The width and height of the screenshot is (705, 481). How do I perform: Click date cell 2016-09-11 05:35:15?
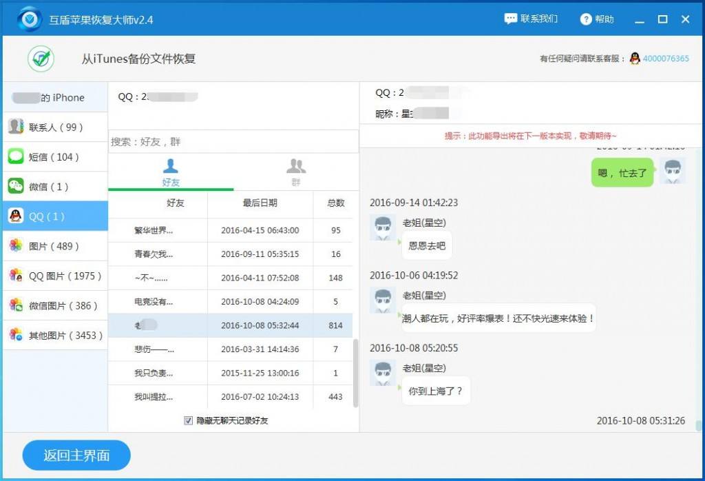(x=260, y=254)
